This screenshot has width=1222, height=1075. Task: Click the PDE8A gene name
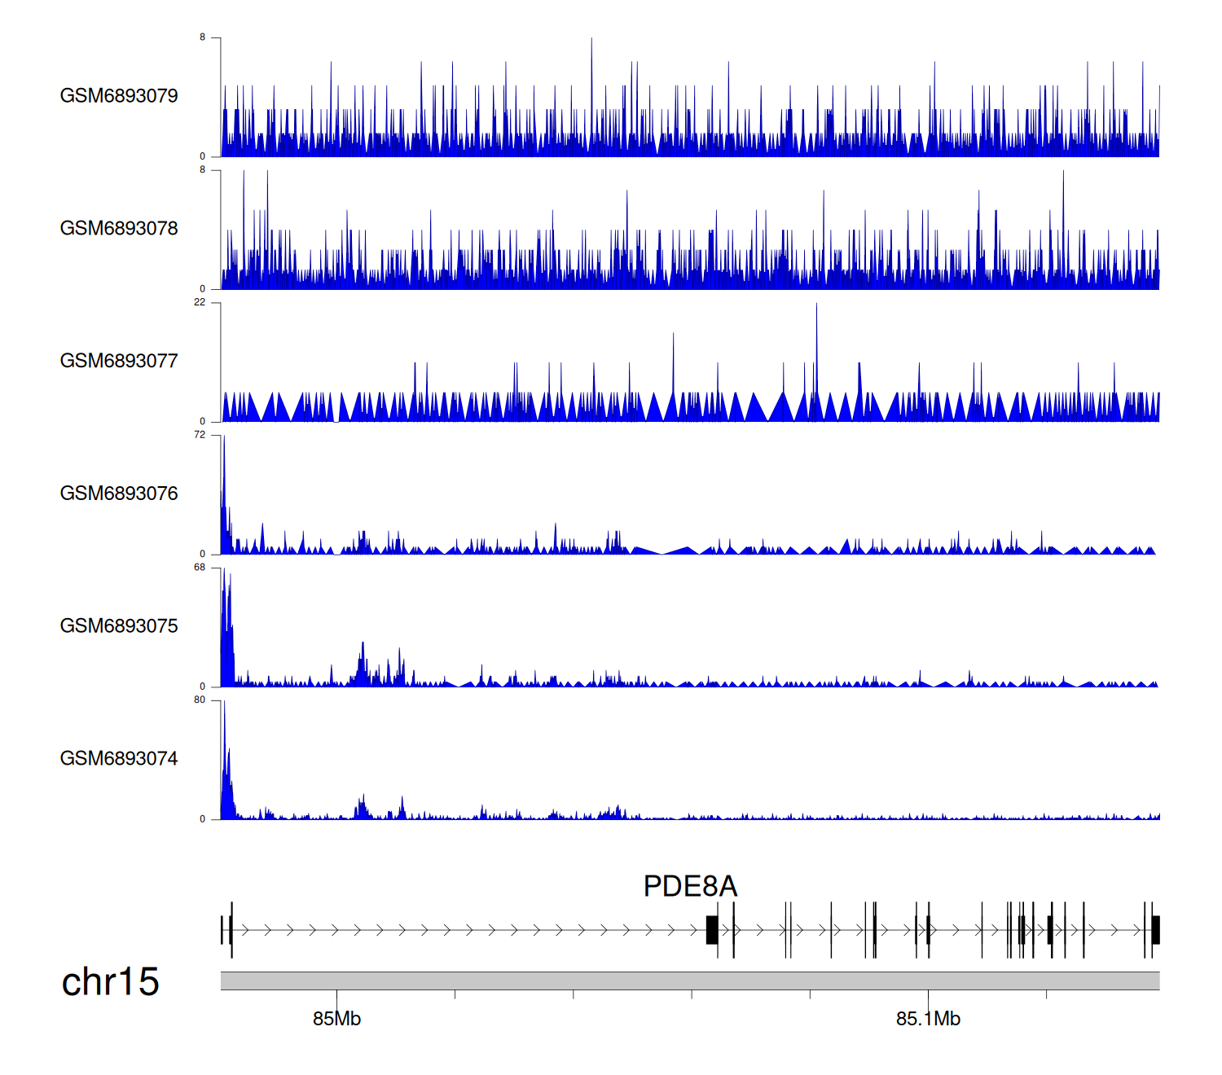(690, 886)
